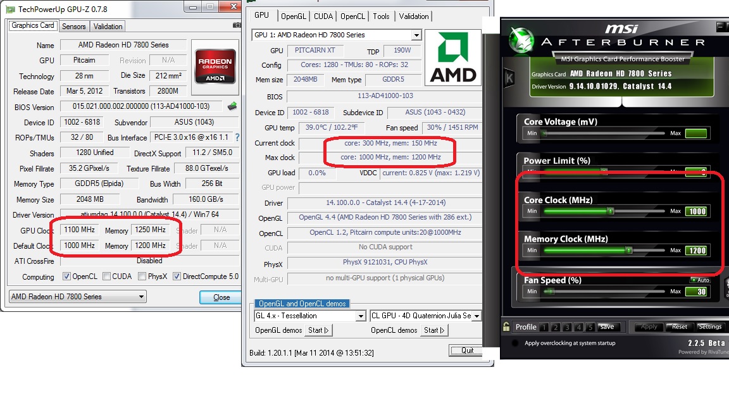
Task: Open Afterburner Settings
Action: 710,326
